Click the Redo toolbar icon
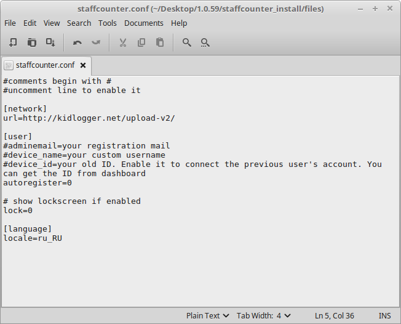Viewport: 401px width, 324px height. pyautogui.click(x=96, y=43)
